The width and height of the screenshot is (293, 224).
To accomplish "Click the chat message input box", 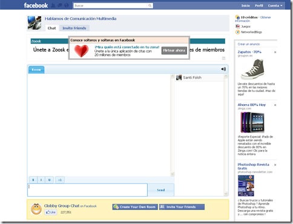I will [x=87, y=190].
